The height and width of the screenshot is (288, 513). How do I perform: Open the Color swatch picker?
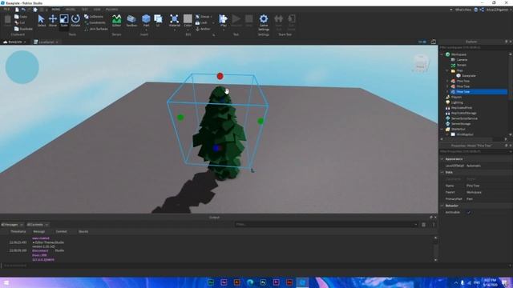[188, 19]
